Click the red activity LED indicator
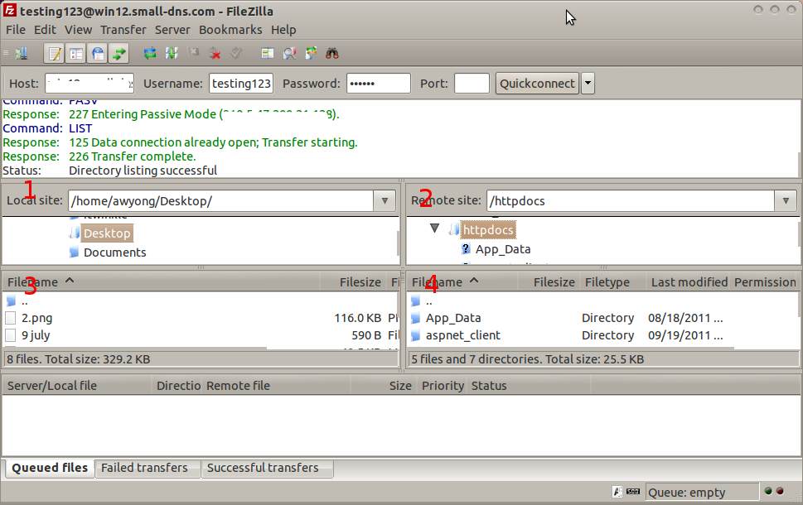This screenshot has height=505, width=803. click(x=780, y=491)
